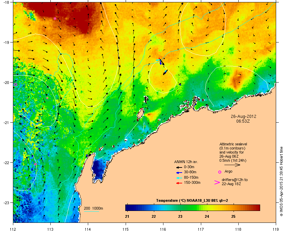Click latitude axis label -19
This screenshot has width=286, height=231.
point(6,42)
